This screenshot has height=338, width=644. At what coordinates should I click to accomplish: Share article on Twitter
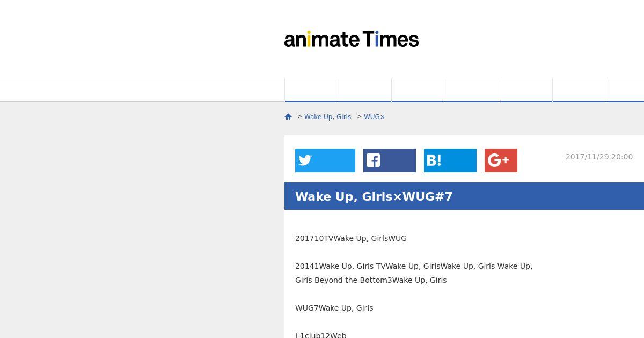click(325, 160)
